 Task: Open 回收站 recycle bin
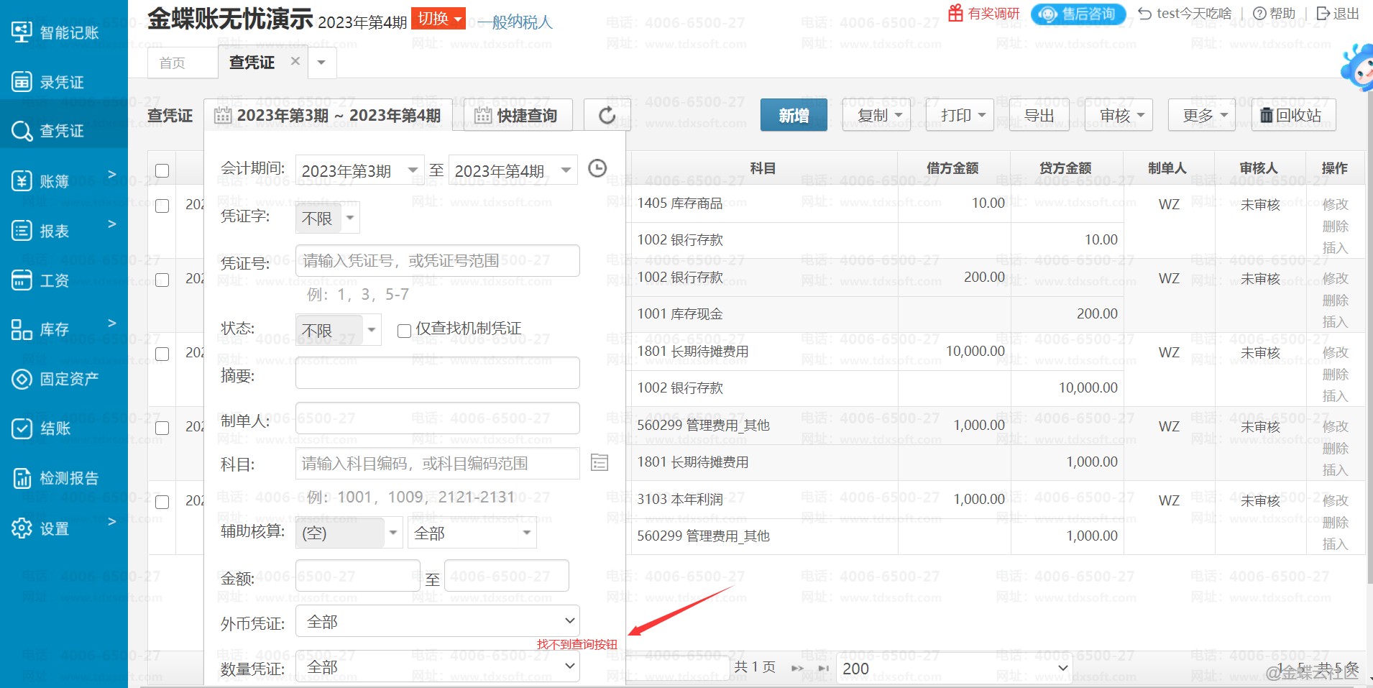coord(1291,116)
